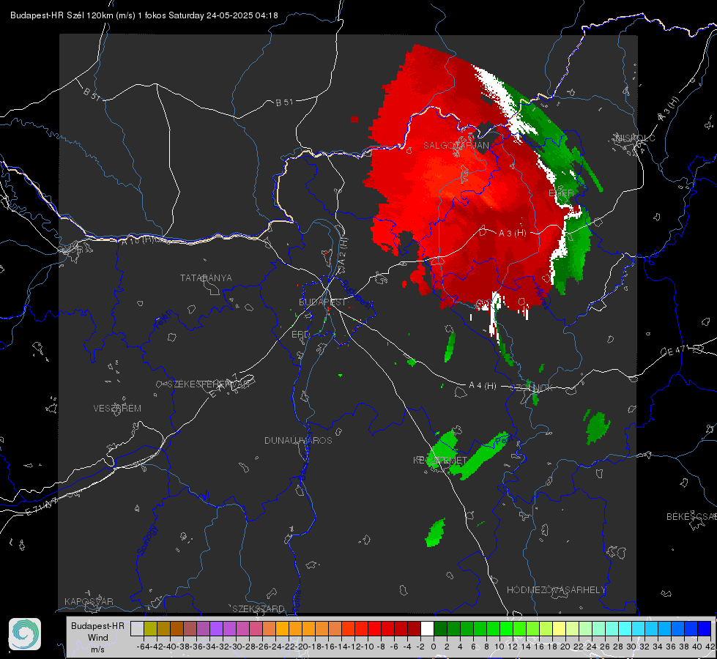Click the 'Saturday 24-05-2025 04:18' timestamp
This screenshot has height=659, width=717.
223,15
